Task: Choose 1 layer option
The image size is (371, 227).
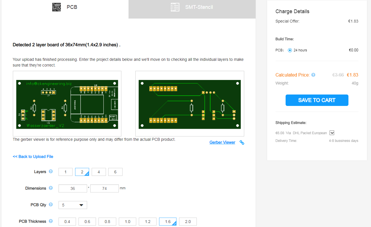Action: 65,172
